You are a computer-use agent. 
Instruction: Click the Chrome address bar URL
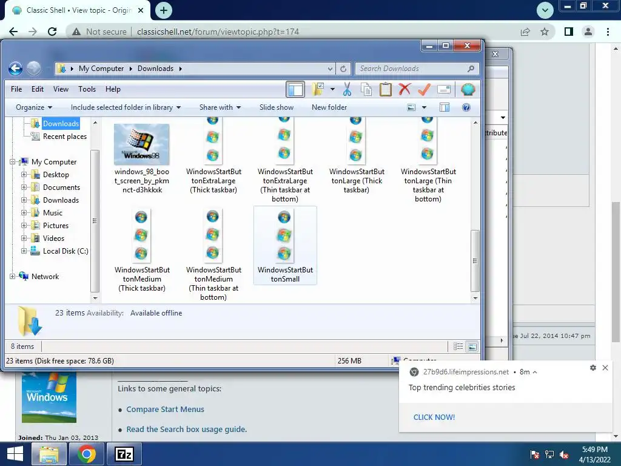coord(218,32)
